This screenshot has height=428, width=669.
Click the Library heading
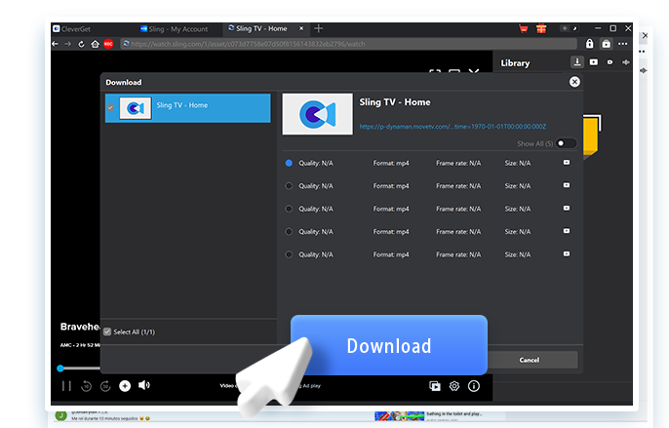pyautogui.click(x=515, y=63)
